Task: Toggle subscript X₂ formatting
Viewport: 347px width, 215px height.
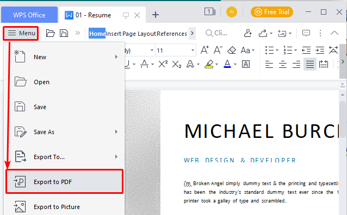Action: click(x=177, y=65)
